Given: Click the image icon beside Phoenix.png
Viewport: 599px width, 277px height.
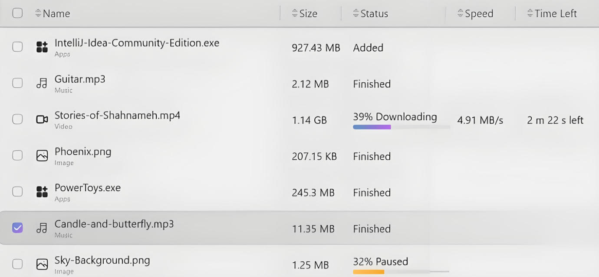Looking at the screenshot, I should pyautogui.click(x=42, y=155).
